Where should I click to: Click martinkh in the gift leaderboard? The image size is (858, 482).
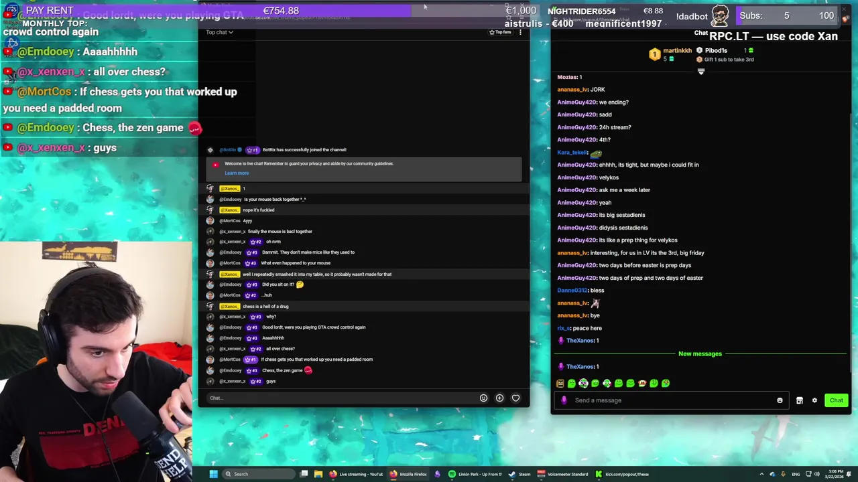(677, 51)
